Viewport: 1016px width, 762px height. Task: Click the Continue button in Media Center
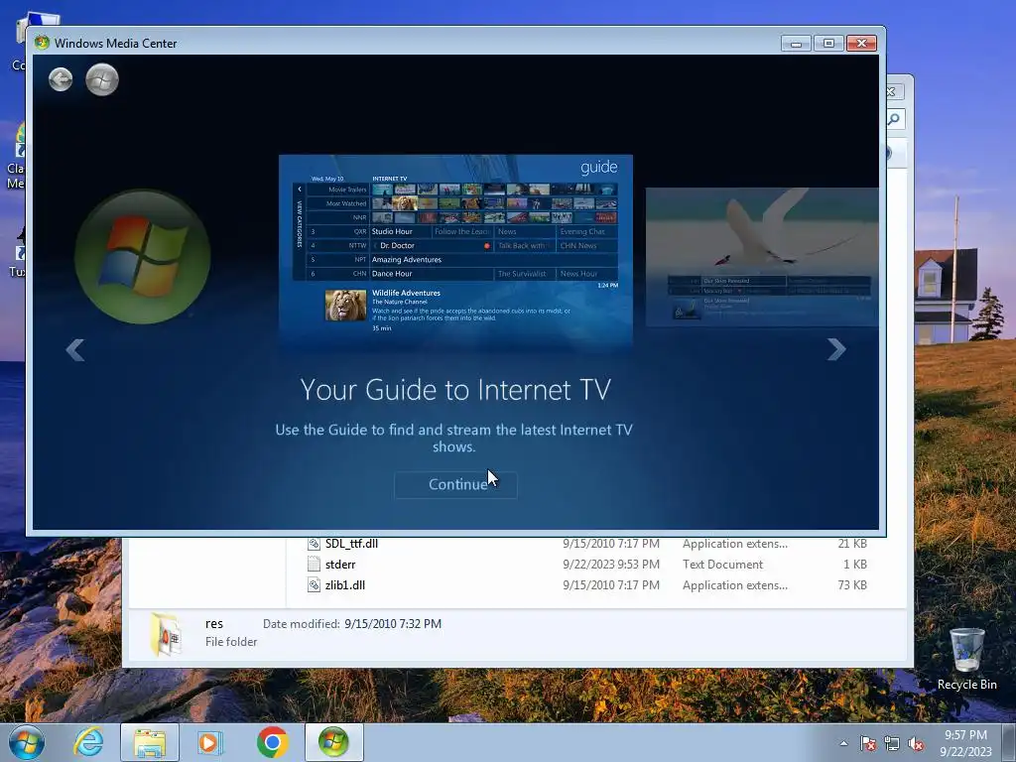tap(455, 484)
